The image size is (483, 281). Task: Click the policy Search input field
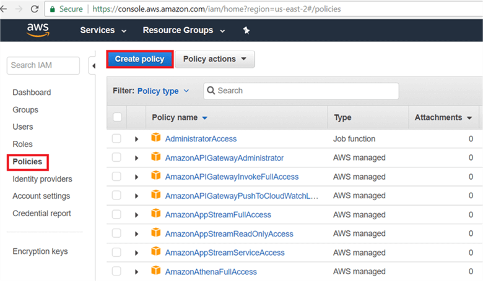point(301,91)
